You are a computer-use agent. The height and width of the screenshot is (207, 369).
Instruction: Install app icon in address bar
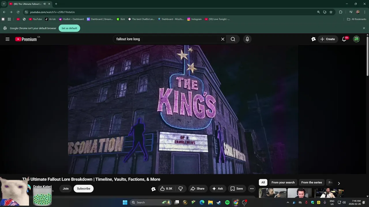[x=325, y=12]
